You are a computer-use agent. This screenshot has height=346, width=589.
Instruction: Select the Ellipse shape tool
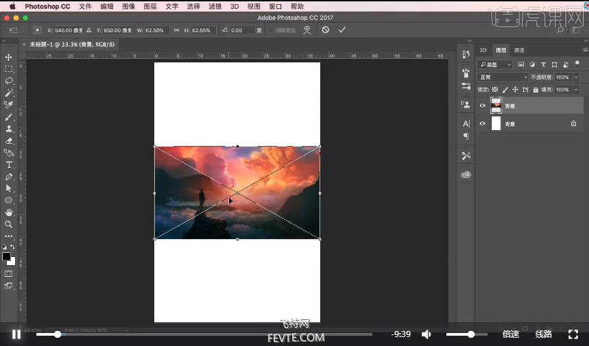coord(9,200)
